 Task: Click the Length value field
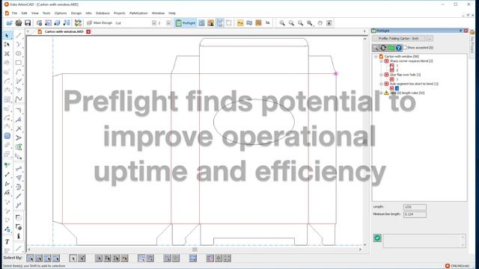pos(415,207)
